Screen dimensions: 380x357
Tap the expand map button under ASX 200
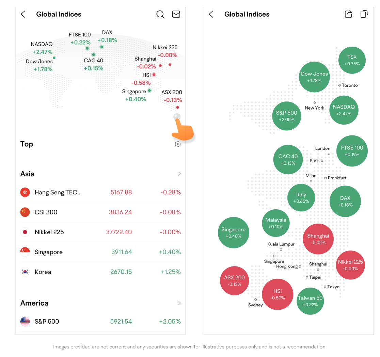coord(177,117)
